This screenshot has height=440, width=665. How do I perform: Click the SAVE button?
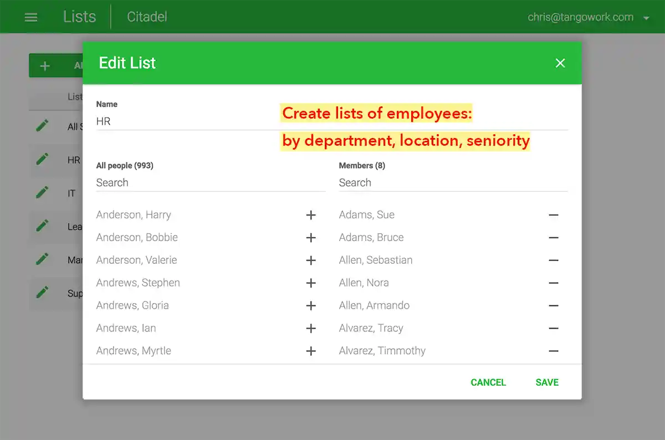point(547,382)
